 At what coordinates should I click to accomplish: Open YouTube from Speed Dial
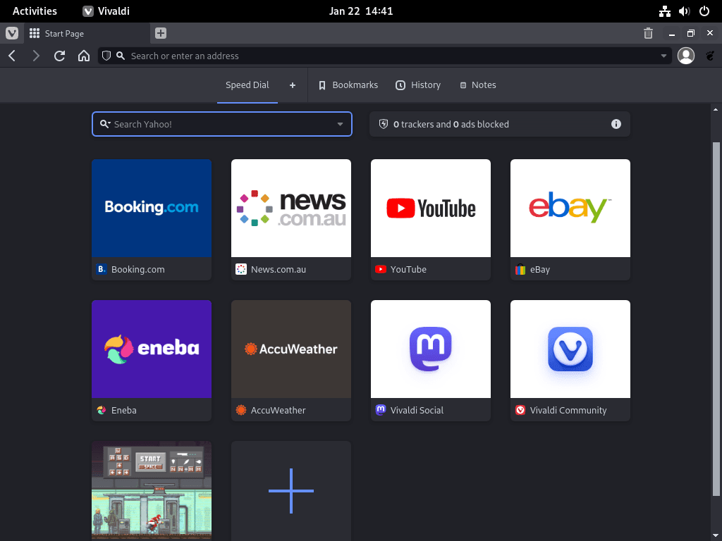click(x=430, y=208)
